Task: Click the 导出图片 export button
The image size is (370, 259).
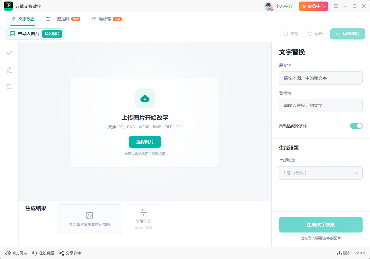Action: pyautogui.click(x=347, y=34)
